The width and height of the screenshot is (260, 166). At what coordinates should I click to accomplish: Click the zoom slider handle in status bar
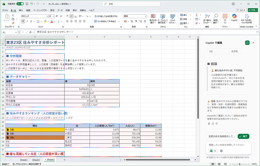point(239,164)
